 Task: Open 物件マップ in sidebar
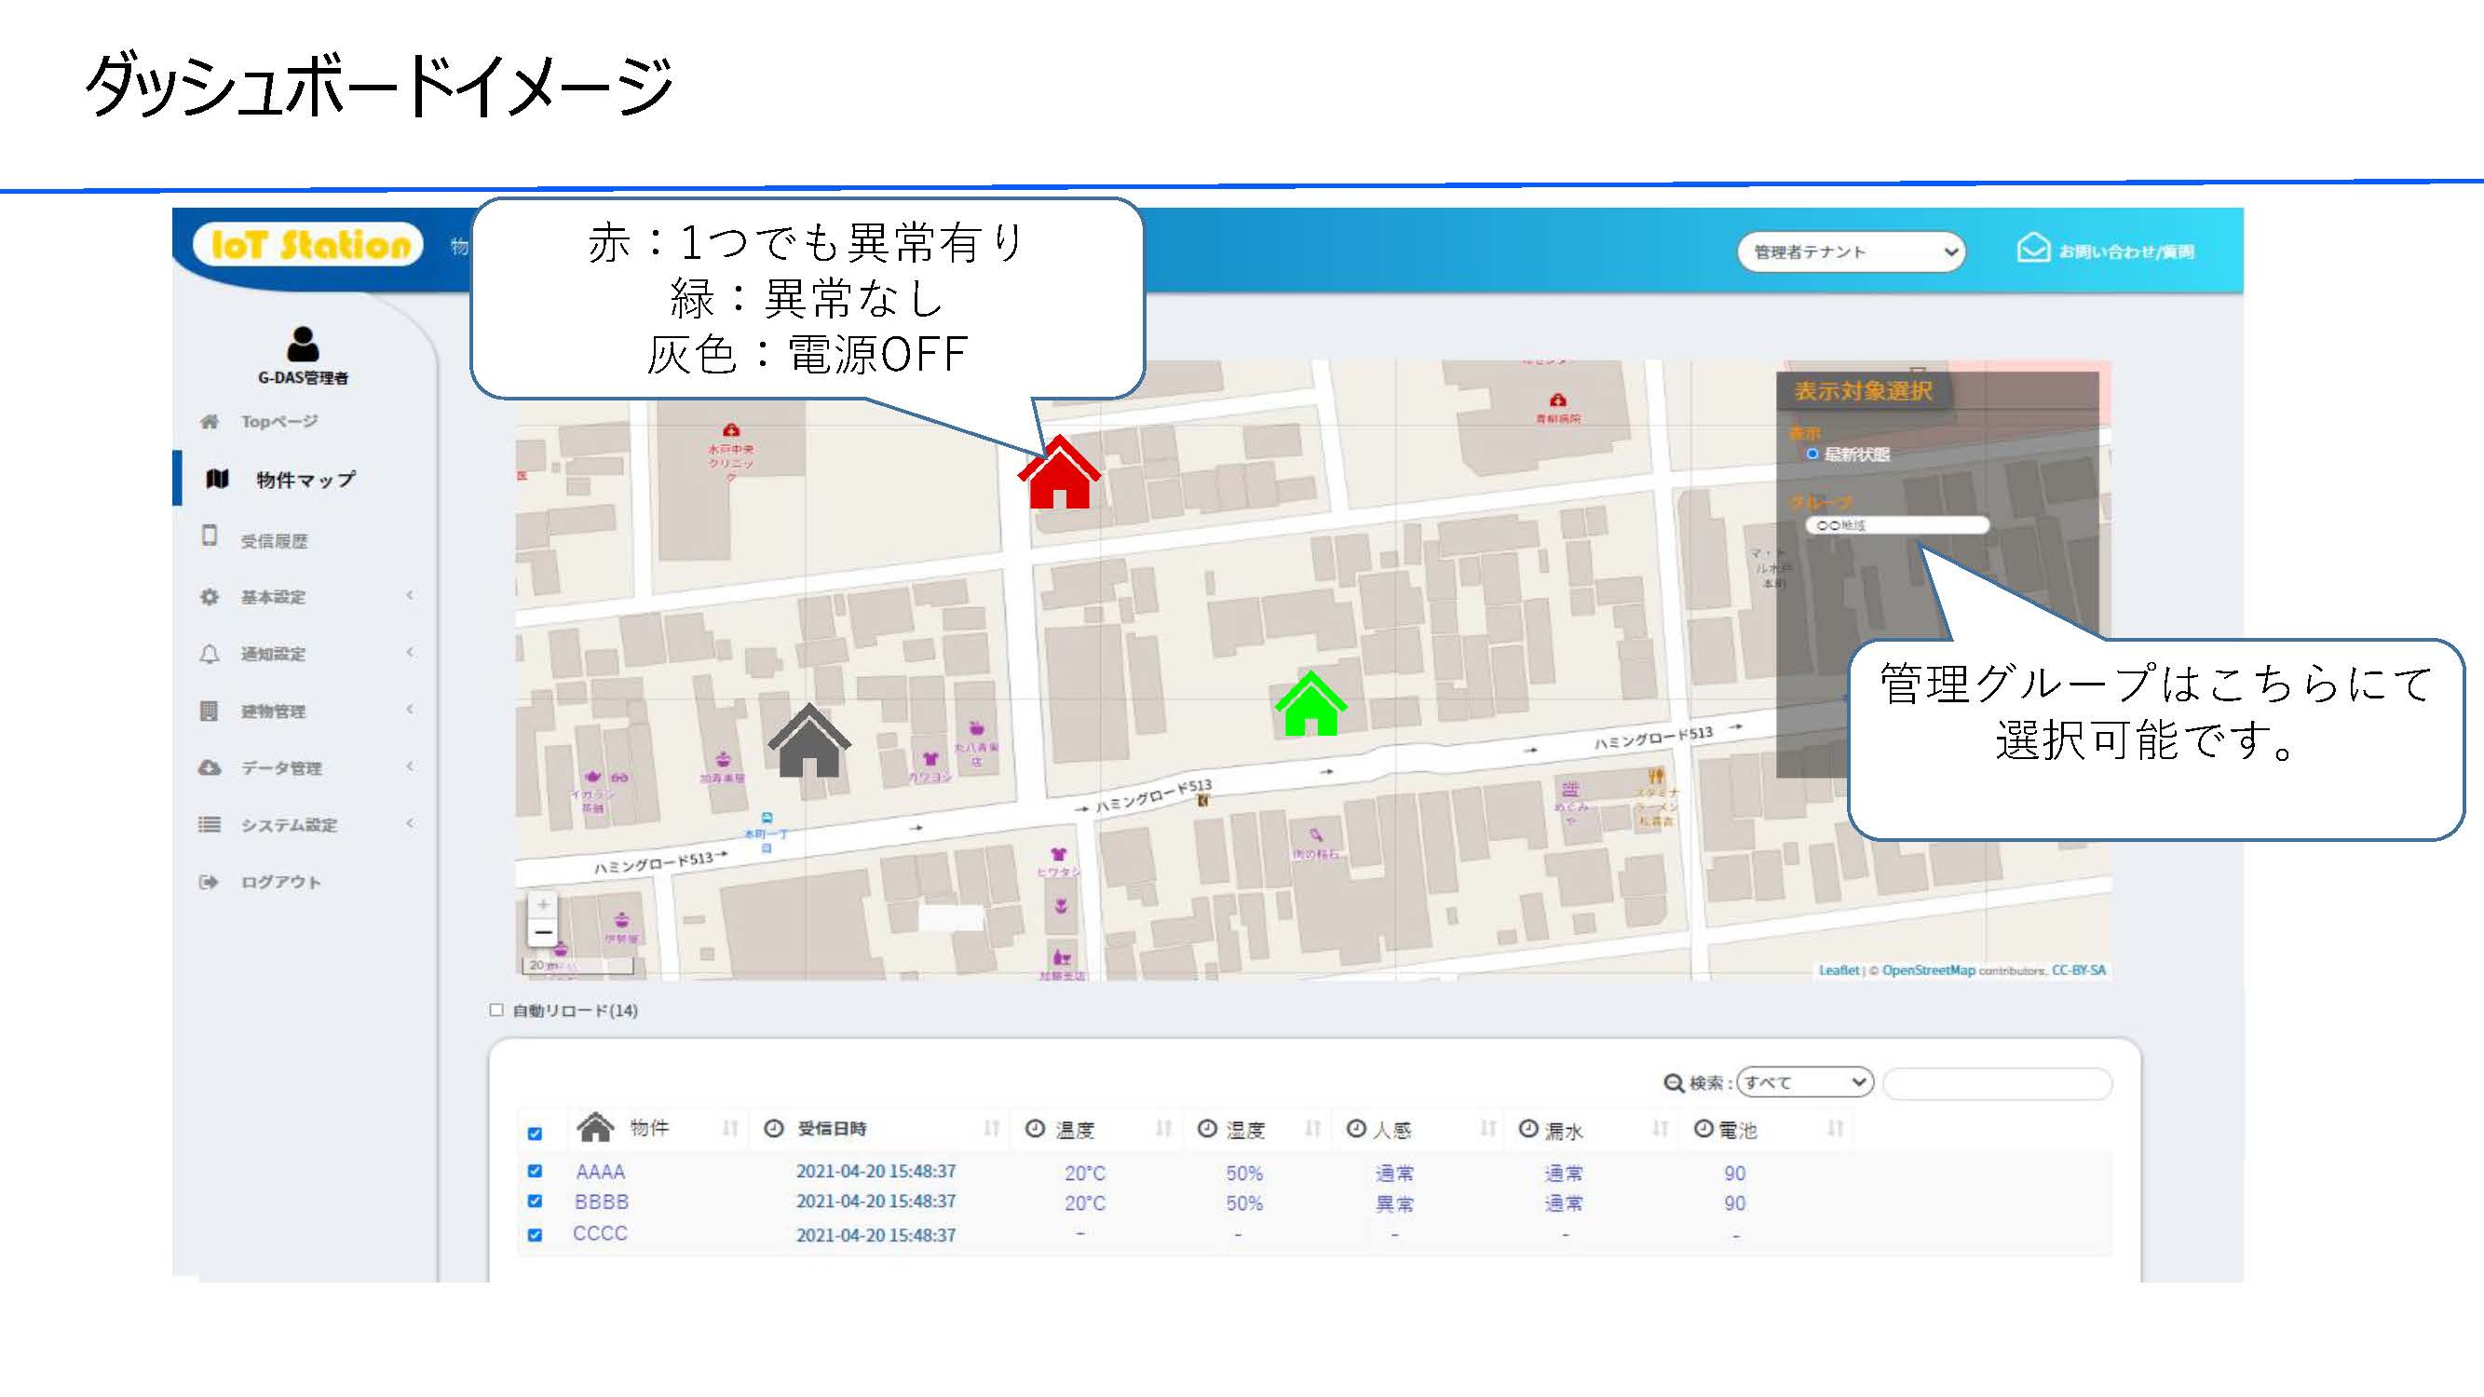(x=305, y=479)
